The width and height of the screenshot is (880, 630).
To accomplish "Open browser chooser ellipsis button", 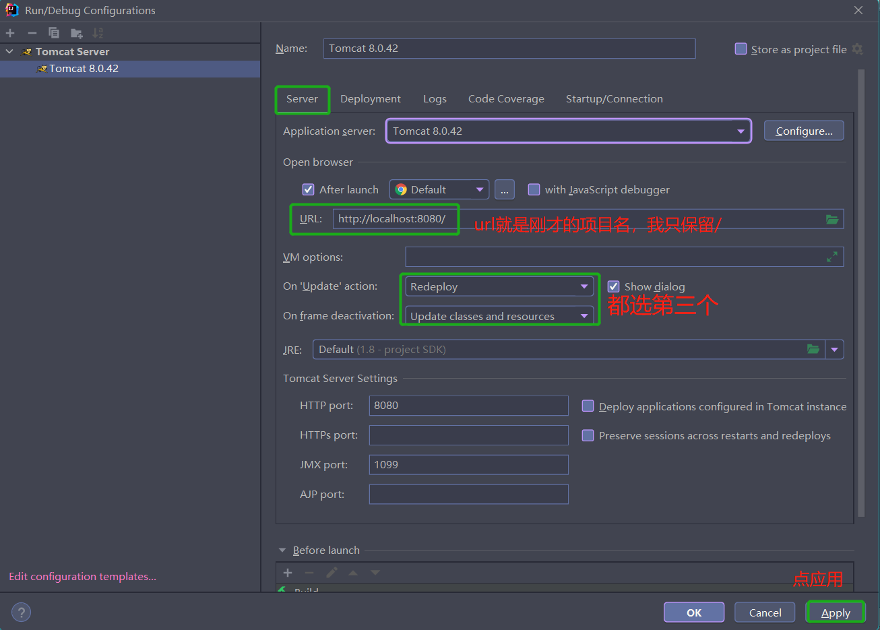I will (x=505, y=190).
